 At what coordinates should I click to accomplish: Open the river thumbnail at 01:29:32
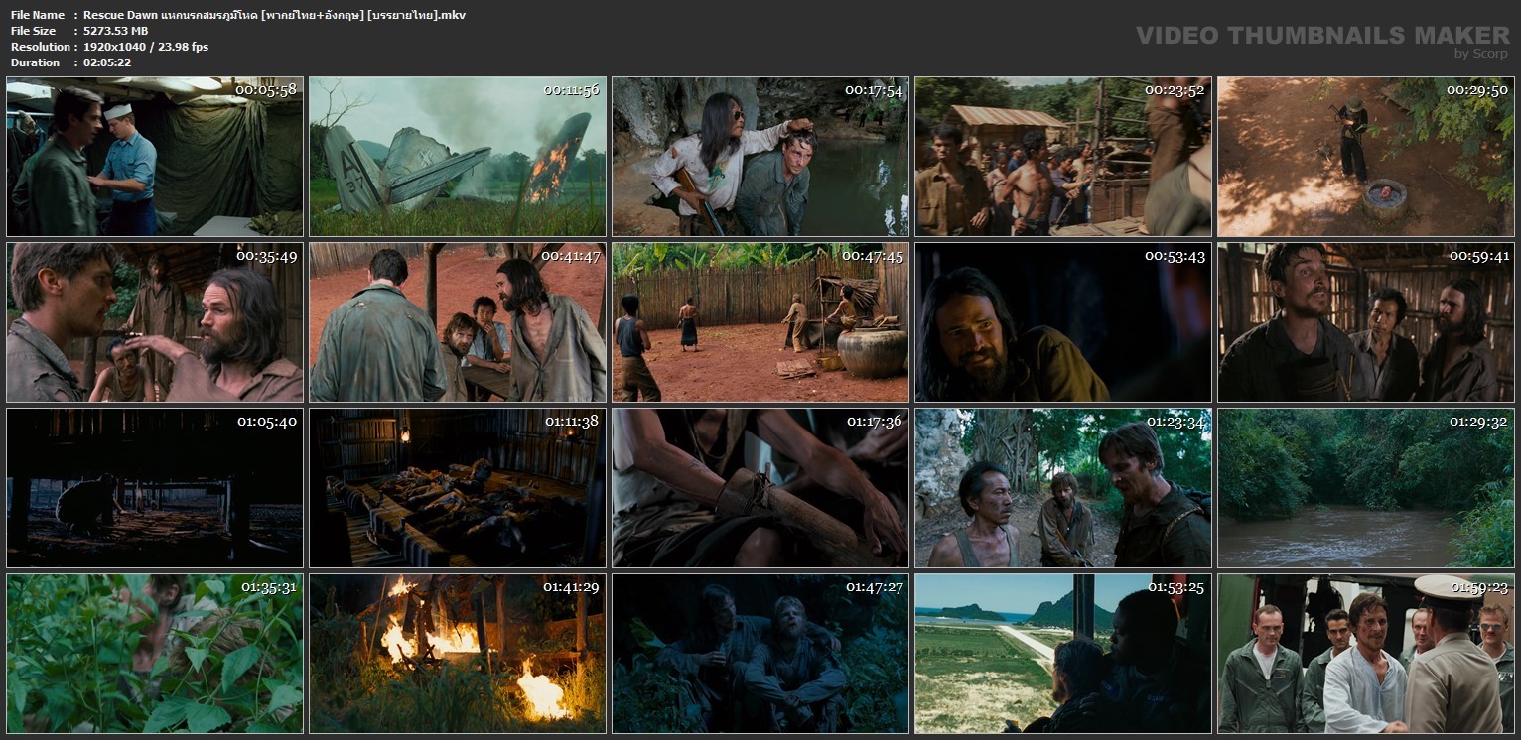(x=1366, y=488)
